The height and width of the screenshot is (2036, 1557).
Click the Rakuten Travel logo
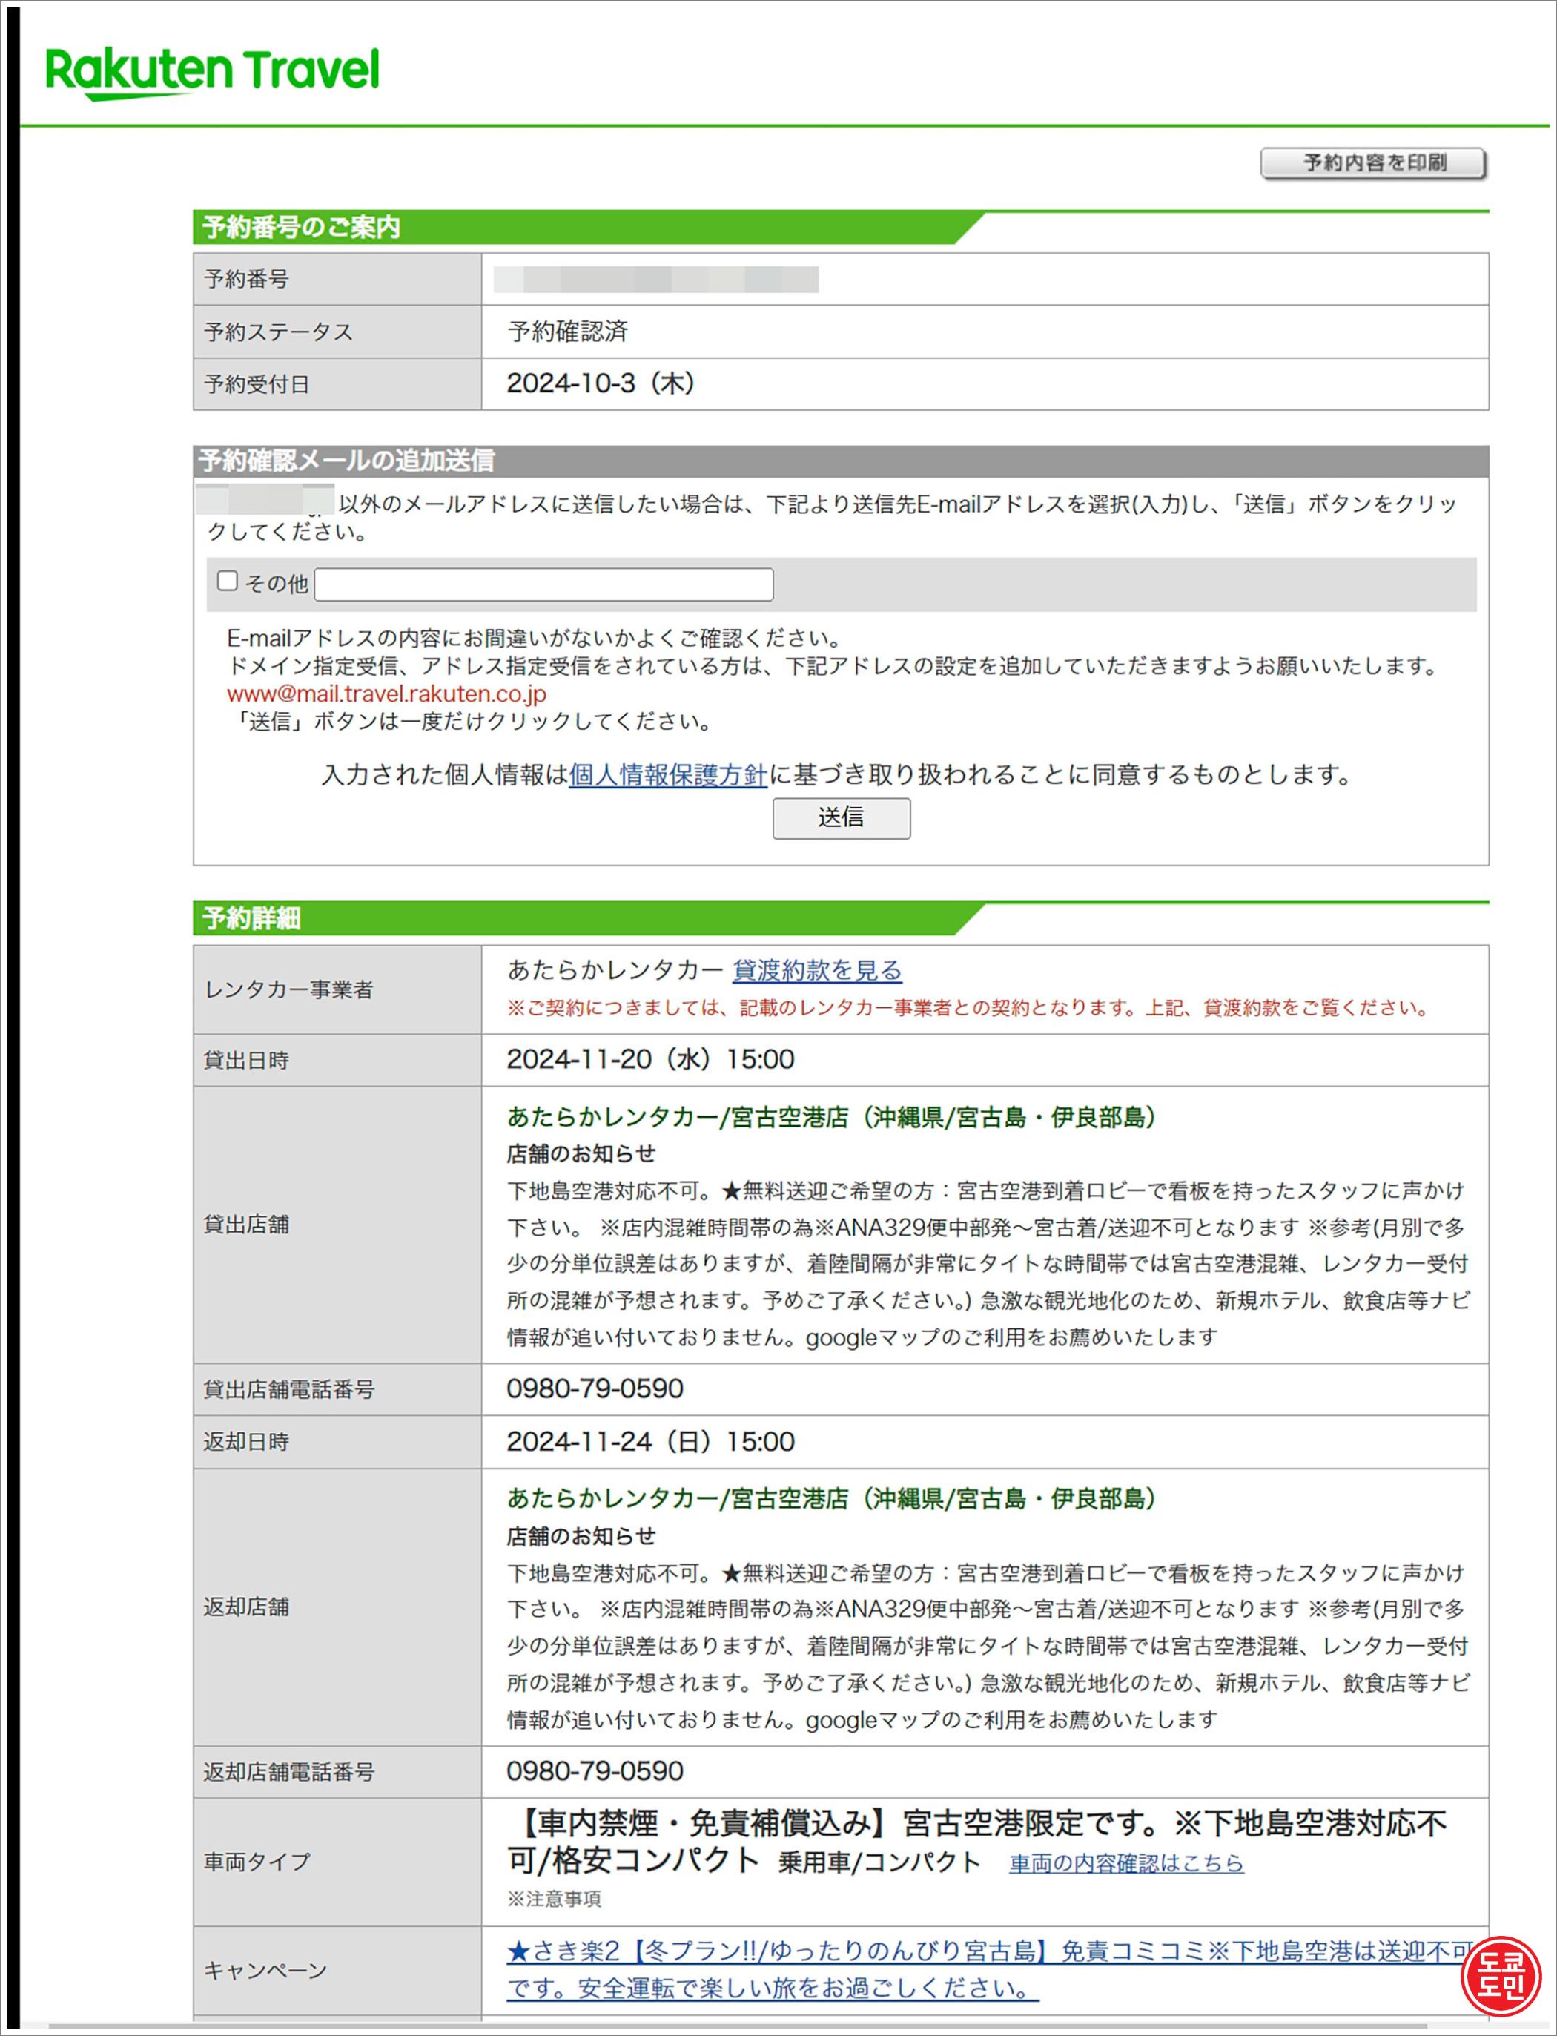212,71
